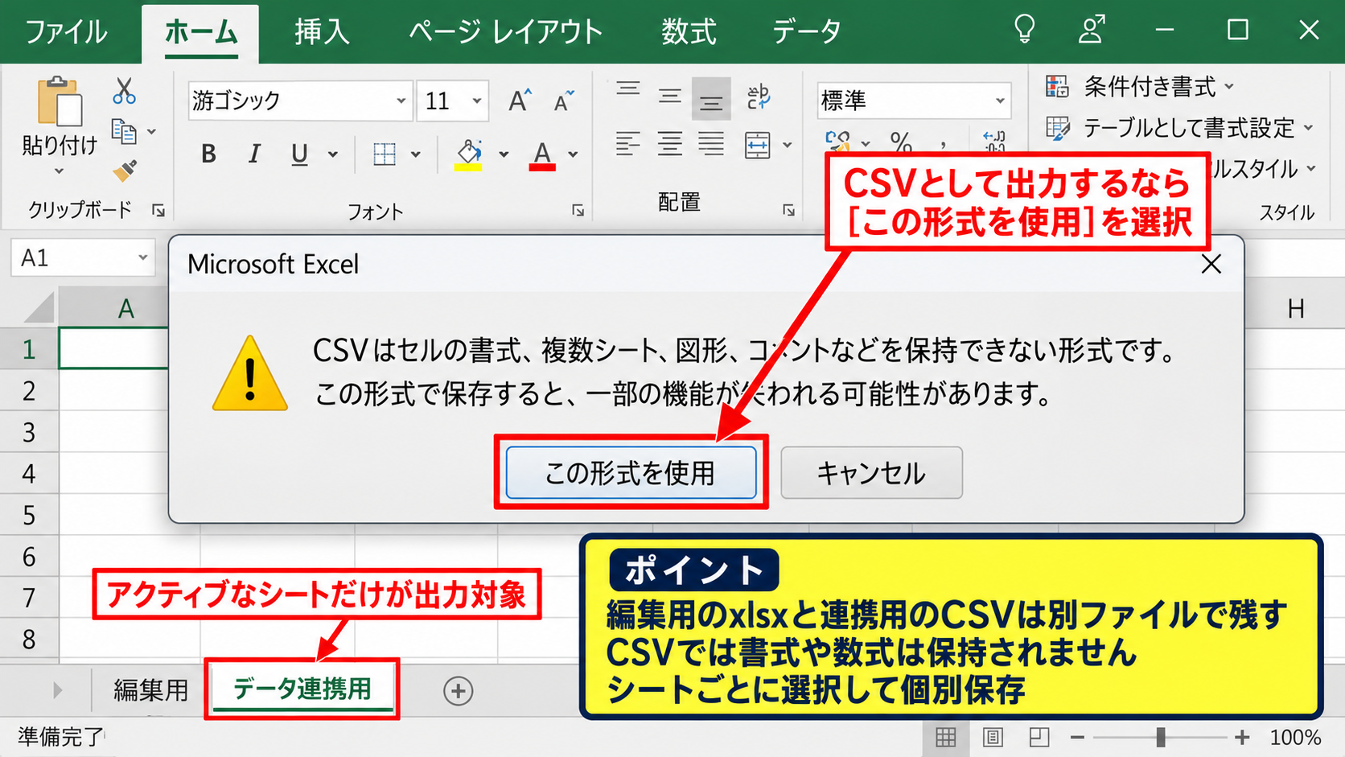Click the share person icon
Viewport: 1345px width, 757px height.
coord(1092,30)
